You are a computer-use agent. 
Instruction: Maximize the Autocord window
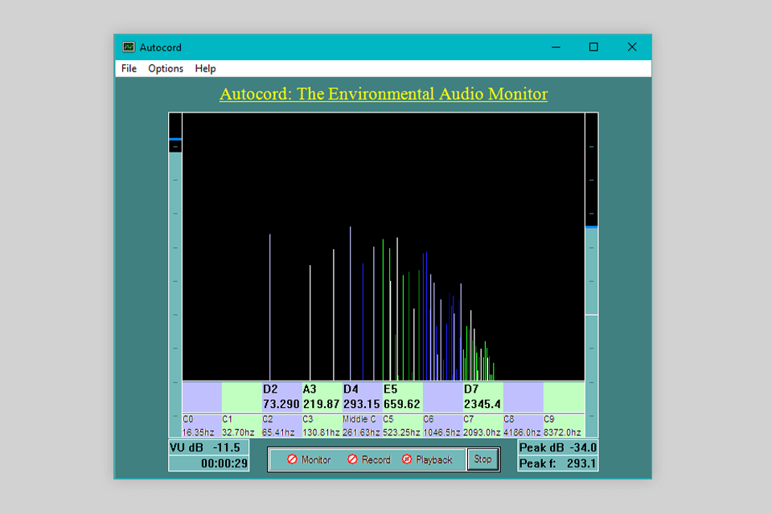(593, 47)
